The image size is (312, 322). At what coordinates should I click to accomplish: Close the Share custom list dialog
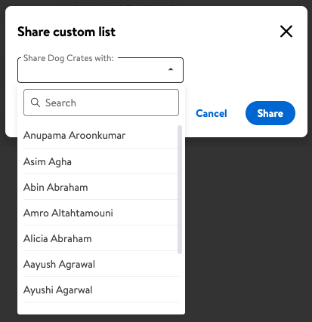coord(286,32)
